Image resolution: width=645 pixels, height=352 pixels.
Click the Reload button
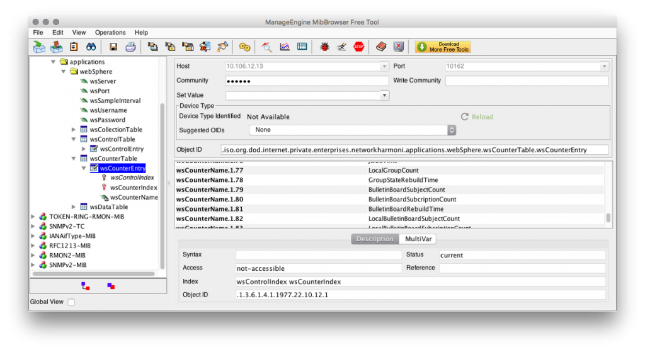(x=477, y=116)
